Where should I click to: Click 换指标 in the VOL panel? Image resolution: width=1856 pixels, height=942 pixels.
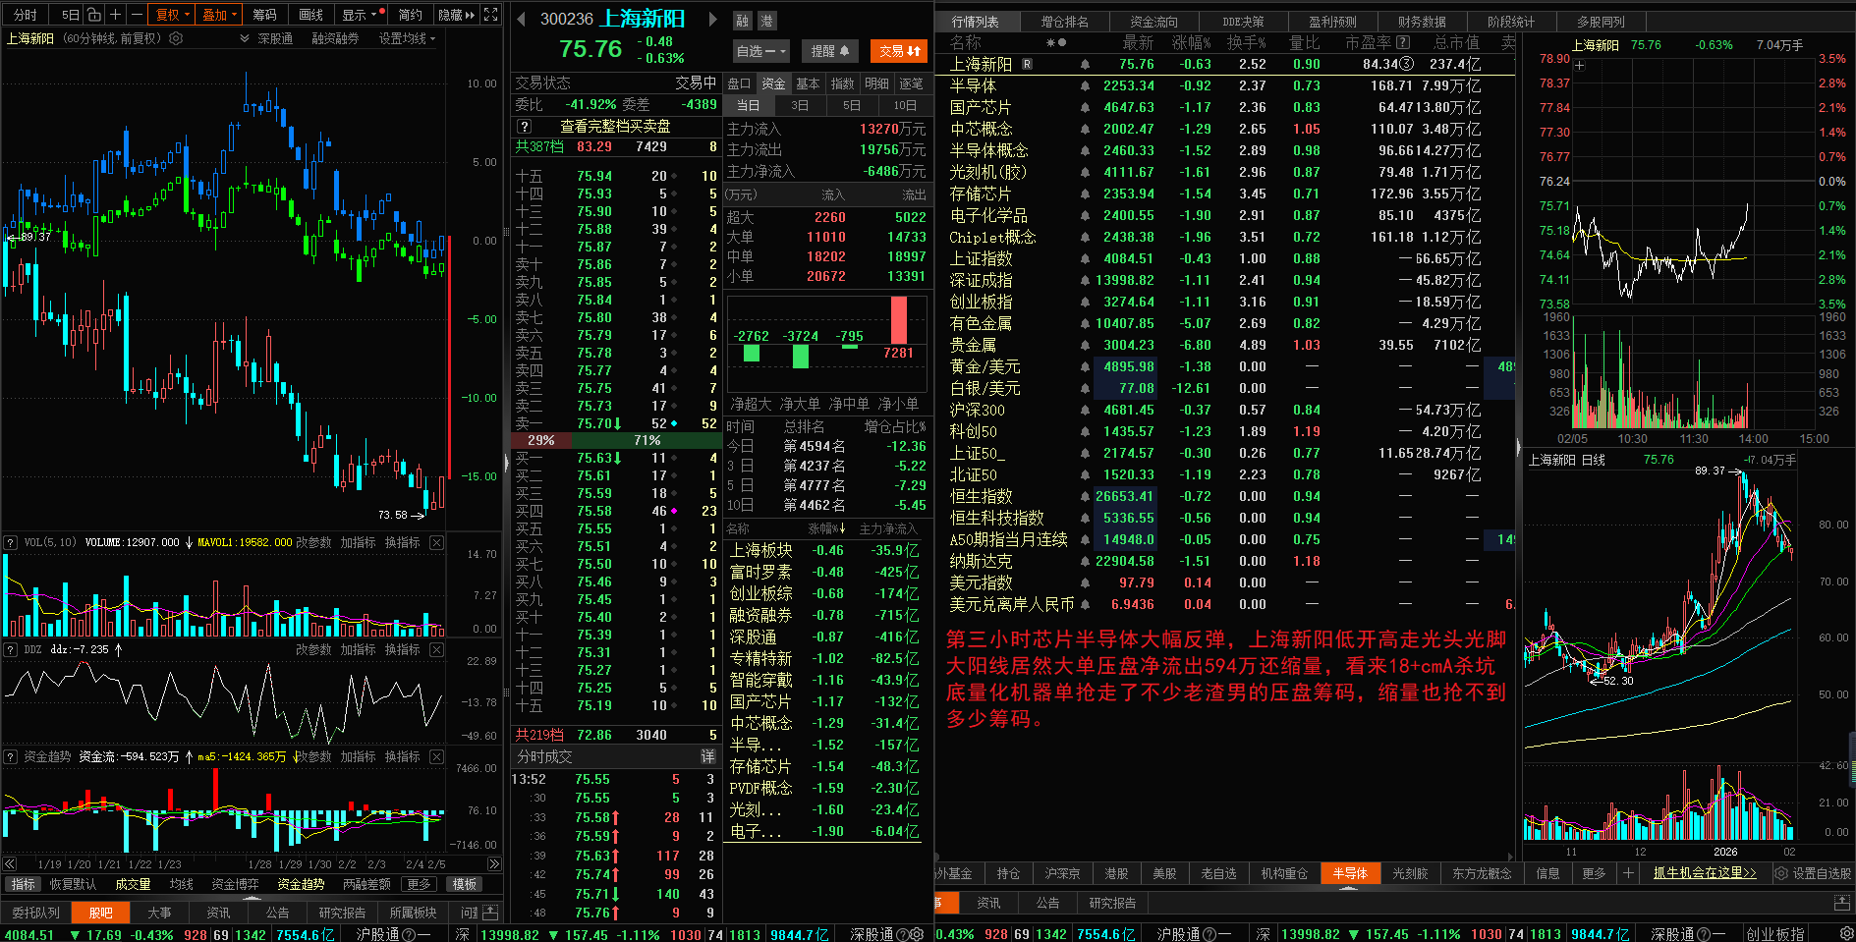click(402, 542)
